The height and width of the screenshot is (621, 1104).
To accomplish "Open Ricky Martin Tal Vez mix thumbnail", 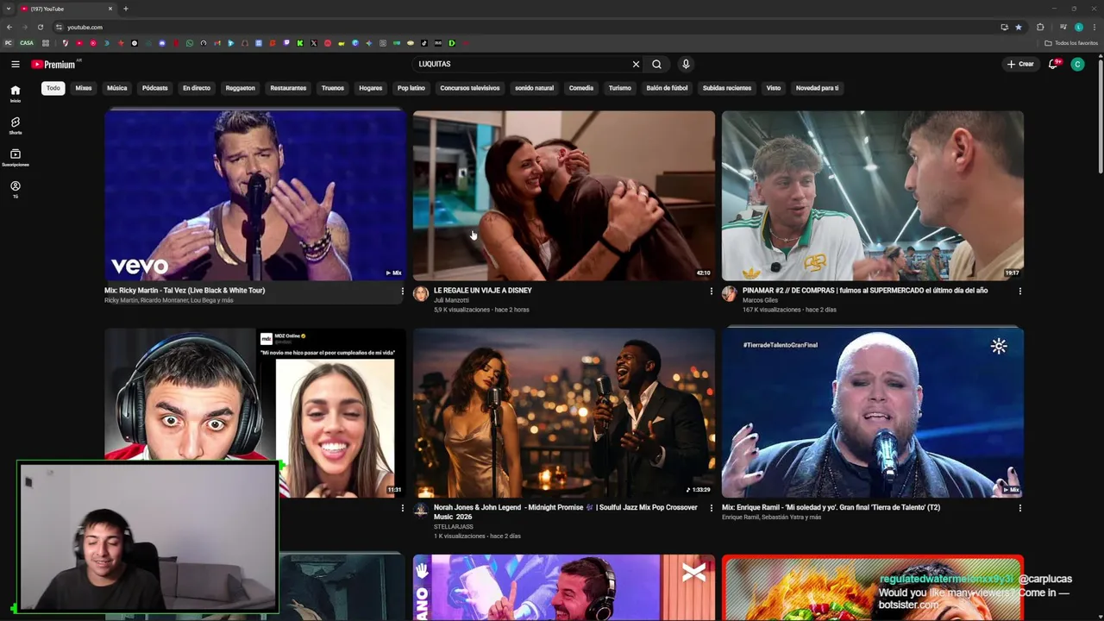I will coord(255,195).
